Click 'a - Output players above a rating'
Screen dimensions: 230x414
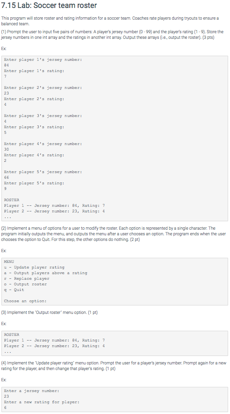click(45, 273)
